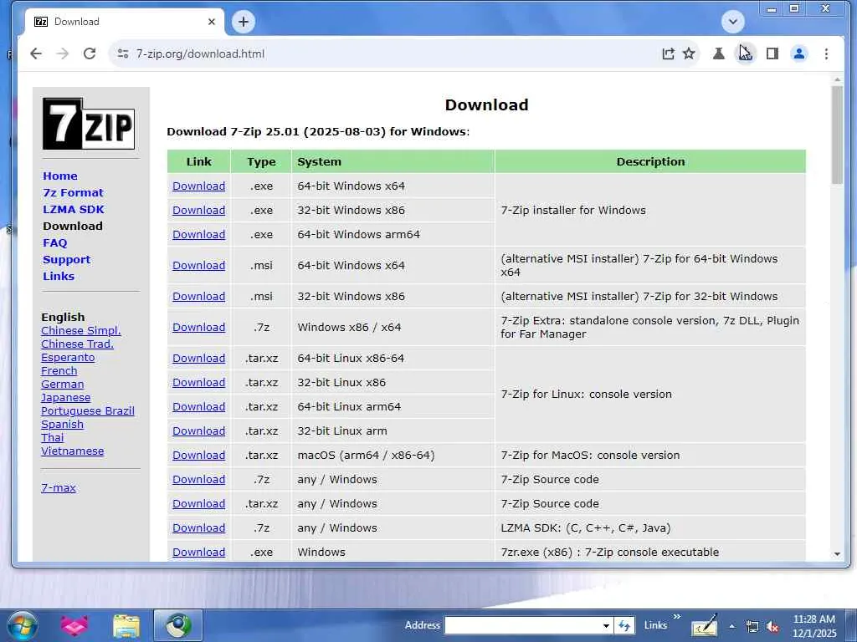The image size is (857, 642).
Task: Download .tar.xz 7-Zip Source code
Action: click(199, 504)
